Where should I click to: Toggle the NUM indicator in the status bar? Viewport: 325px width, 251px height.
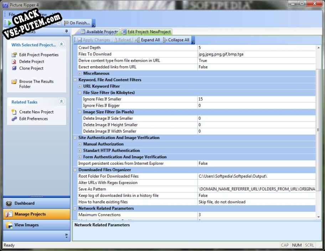click(x=297, y=245)
